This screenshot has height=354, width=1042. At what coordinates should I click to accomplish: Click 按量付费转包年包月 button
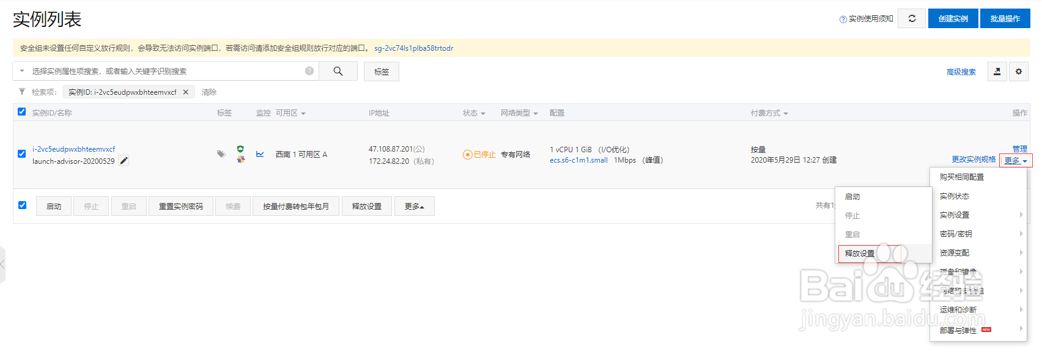click(296, 206)
